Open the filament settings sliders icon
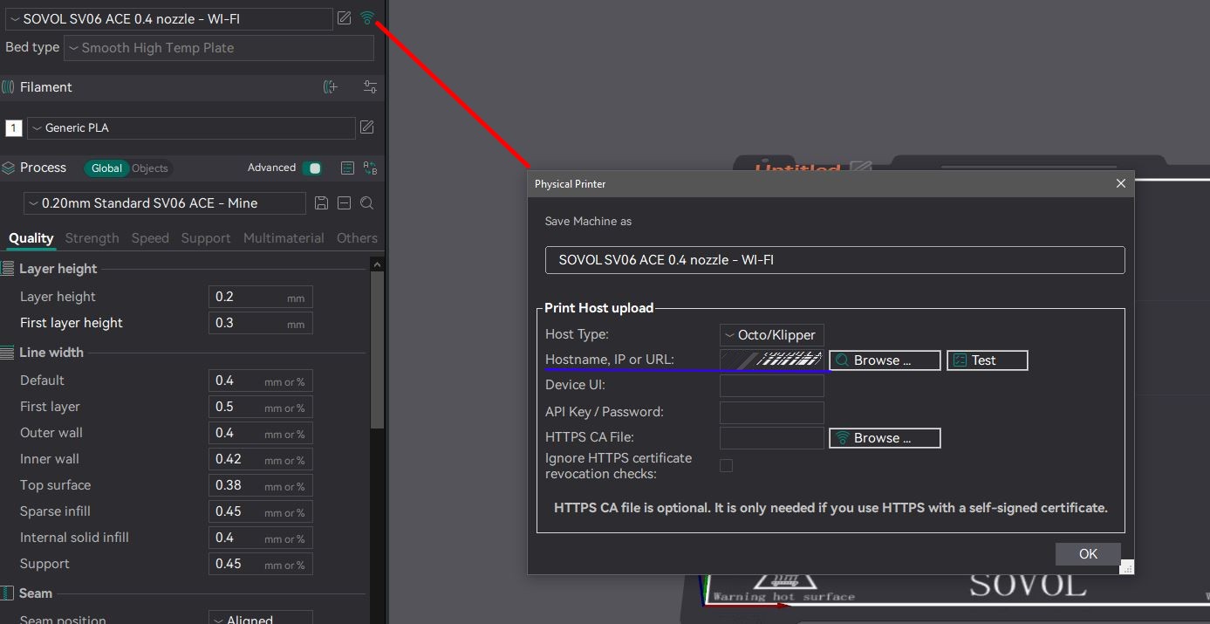1210x624 pixels. click(370, 86)
